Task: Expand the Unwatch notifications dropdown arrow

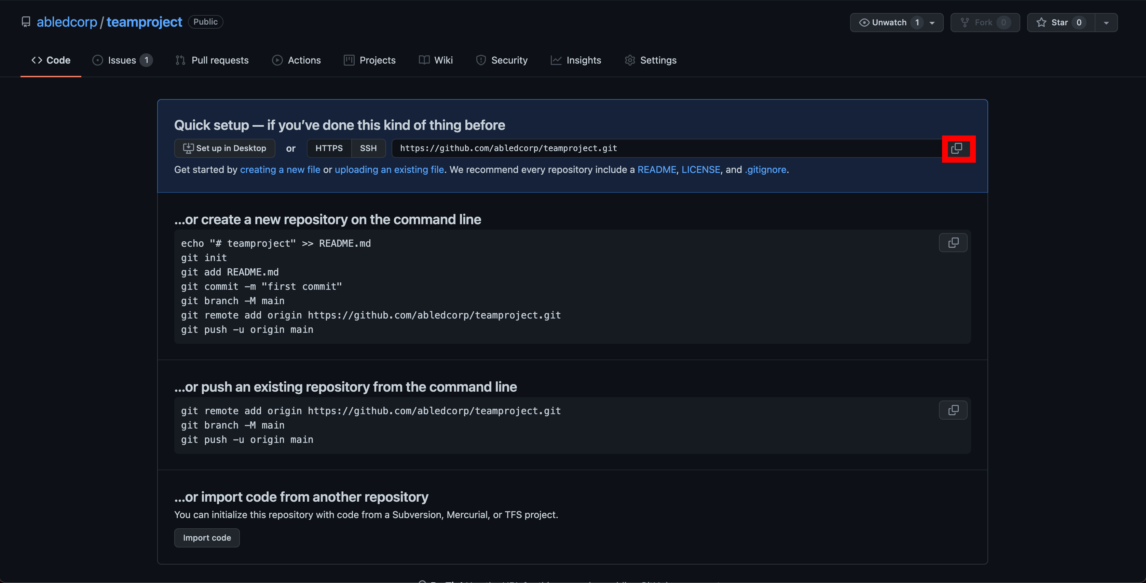Action: tap(932, 23)
